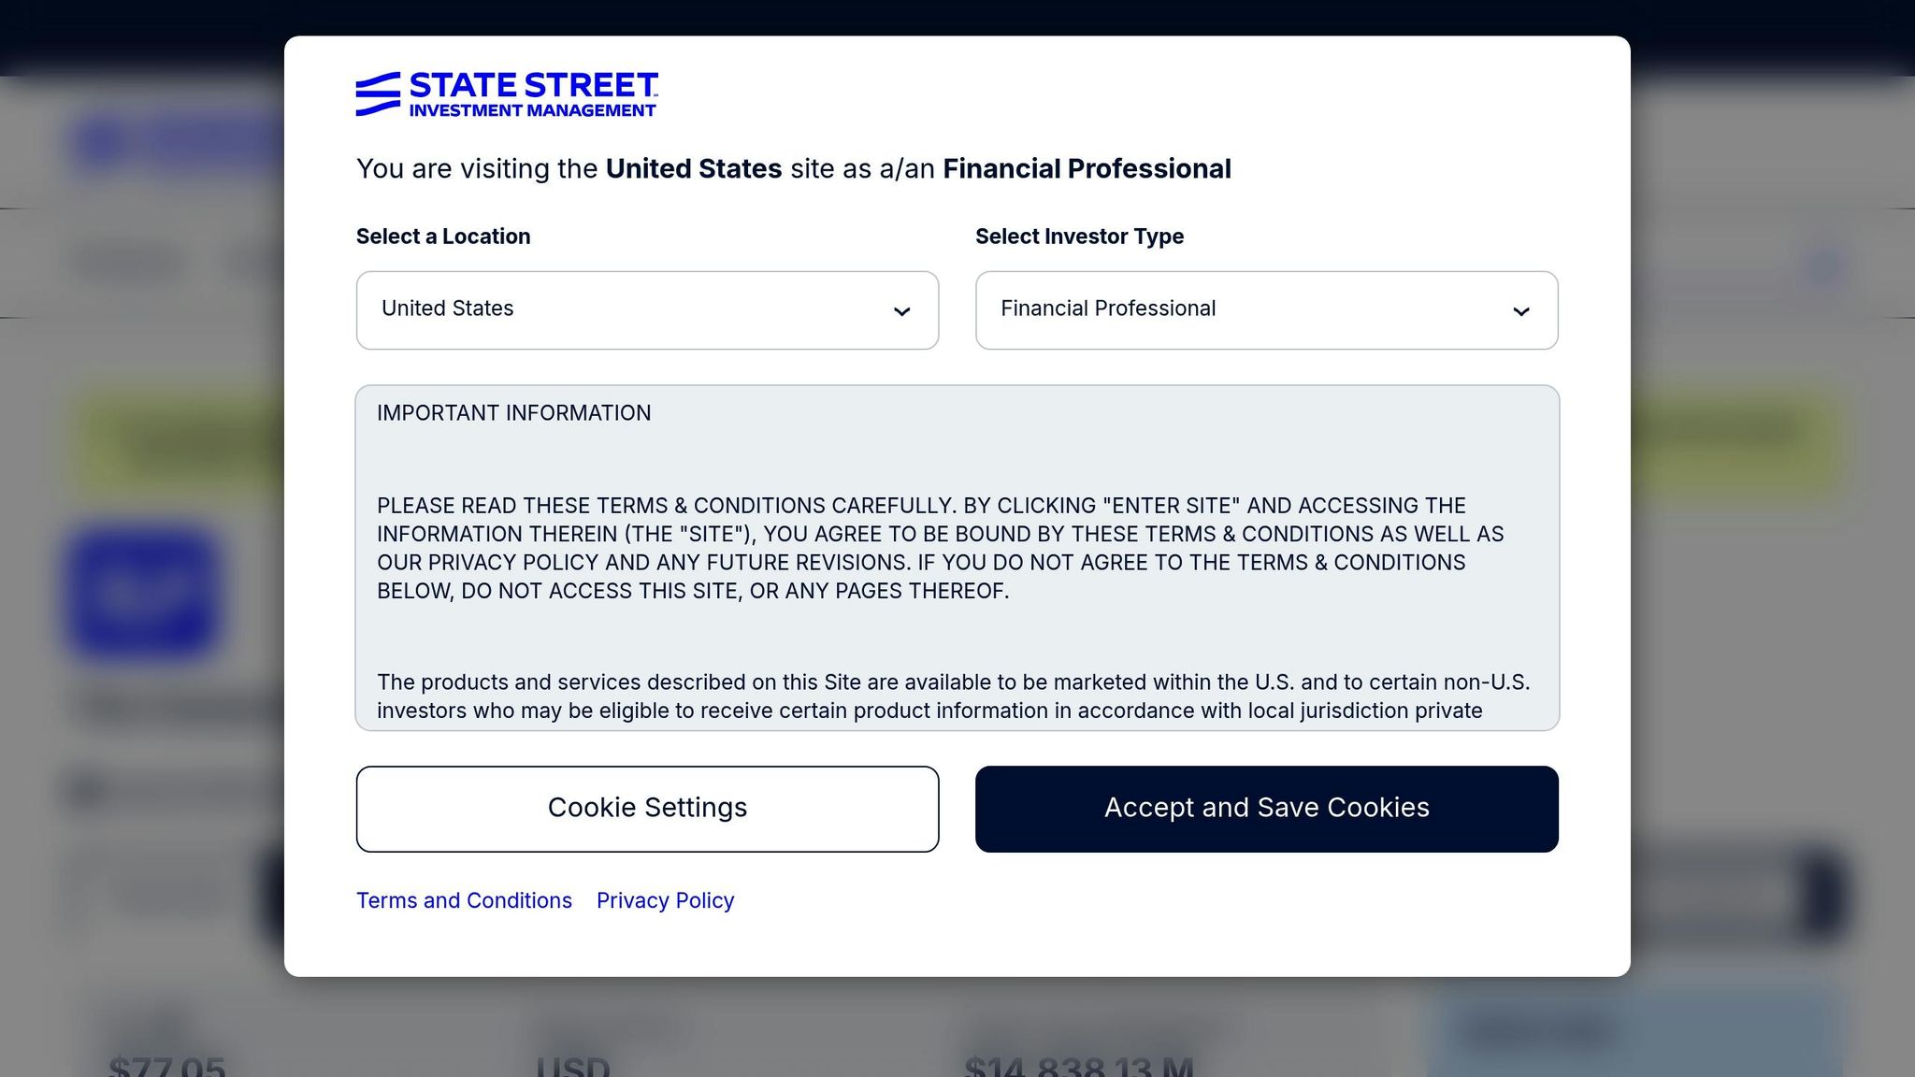
Task: Expand the United States location selector
Action: 647,310
